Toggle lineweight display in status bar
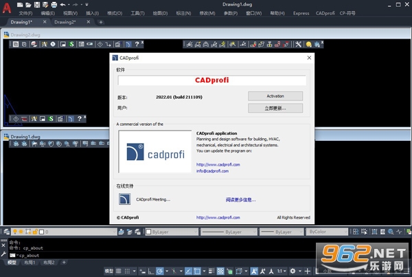This screenshot has height=277, width=412. point(211,271)
